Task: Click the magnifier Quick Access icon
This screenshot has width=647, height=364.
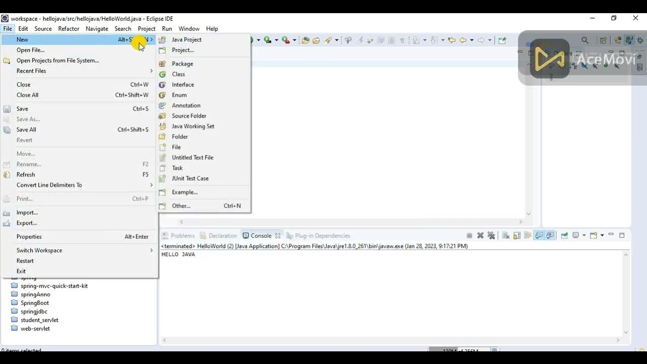Action: (585, 40)
